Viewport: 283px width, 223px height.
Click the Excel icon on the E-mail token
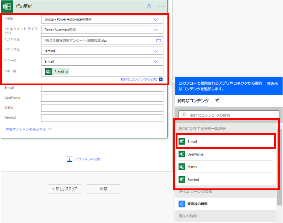48,72
